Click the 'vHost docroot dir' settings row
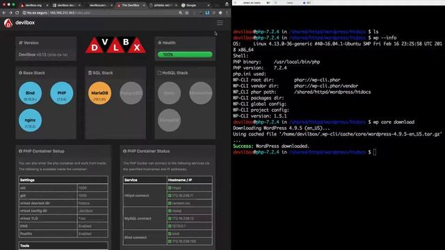 point(63,203)
